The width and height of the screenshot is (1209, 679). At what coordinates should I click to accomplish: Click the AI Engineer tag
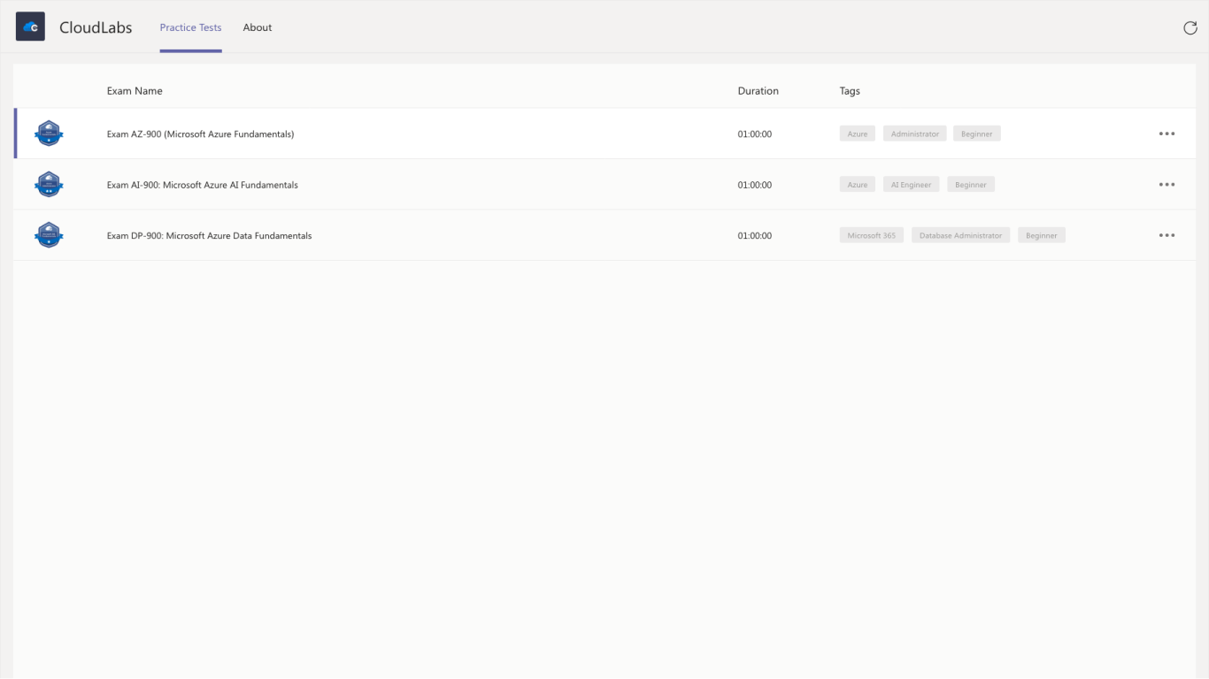tap(912, 185)
